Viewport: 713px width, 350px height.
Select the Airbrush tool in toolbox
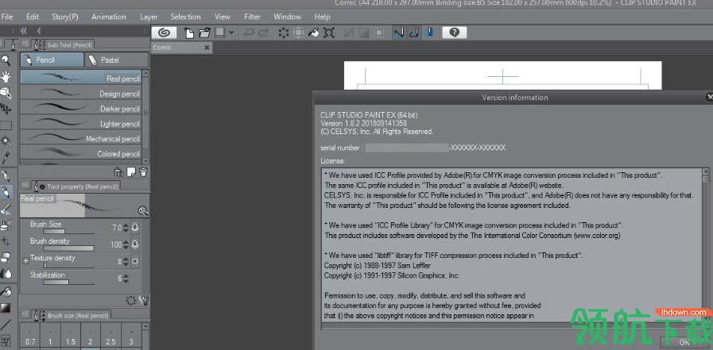pos(6,225)
